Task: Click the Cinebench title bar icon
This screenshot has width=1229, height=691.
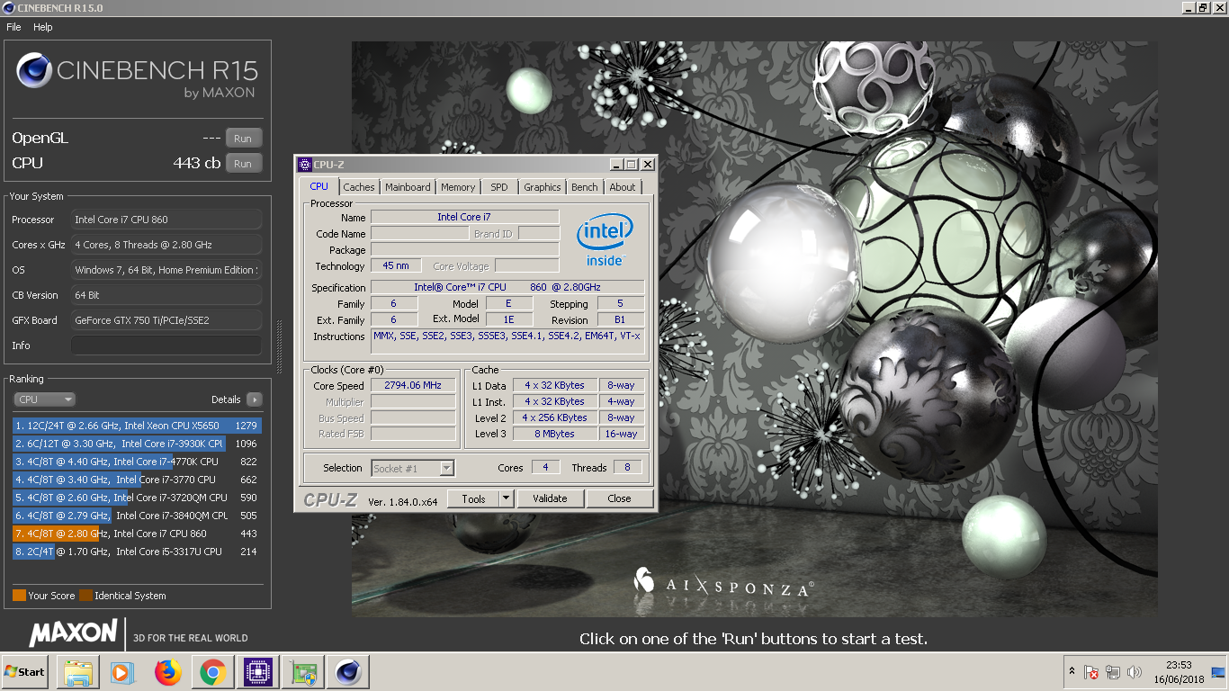Action: click(8, 7)
